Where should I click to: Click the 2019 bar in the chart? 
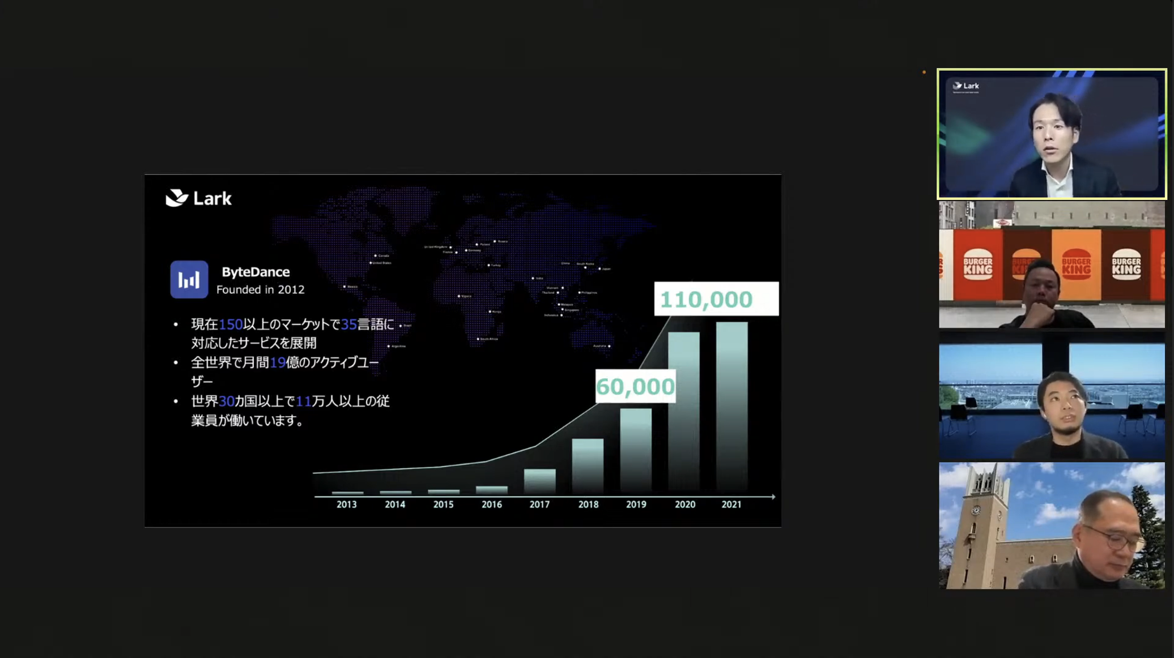[636, 450]
